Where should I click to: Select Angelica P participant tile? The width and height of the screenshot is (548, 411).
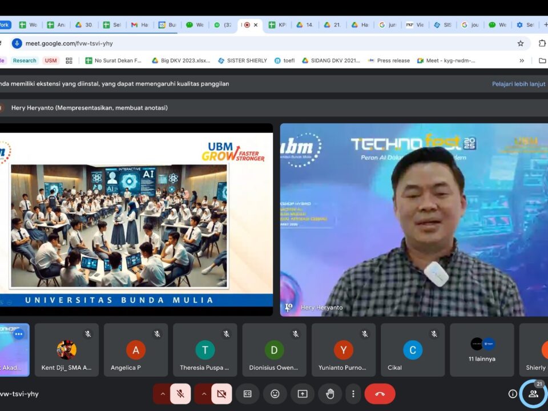click(x=136, y=350)
